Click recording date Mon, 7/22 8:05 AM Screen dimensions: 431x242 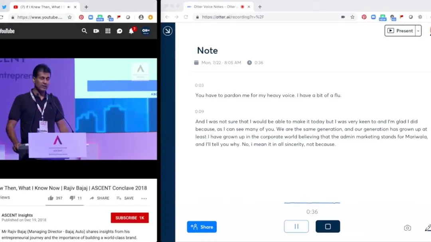click(x=221, y=62)
